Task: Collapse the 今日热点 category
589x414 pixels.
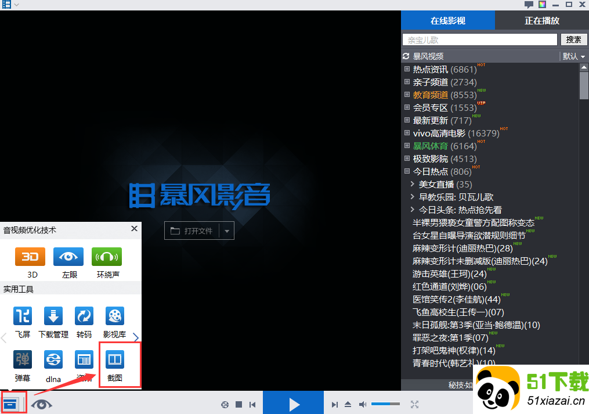Action: click(406, 171)
